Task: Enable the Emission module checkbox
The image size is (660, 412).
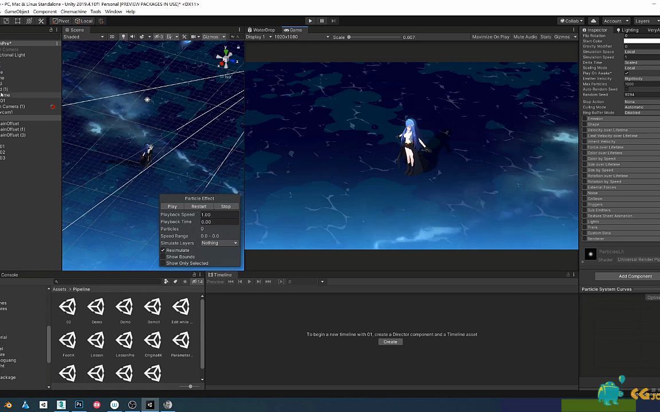Action: [x=584, y=118]
